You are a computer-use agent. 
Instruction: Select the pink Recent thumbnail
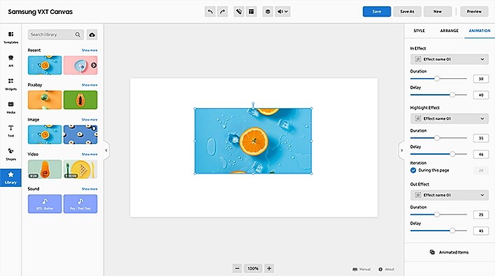(x=80, y=65)
